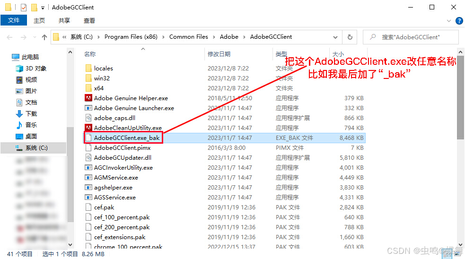465x259 pixels.
Task: Select cef.pak file icon
Action: [x=88, y=207]
